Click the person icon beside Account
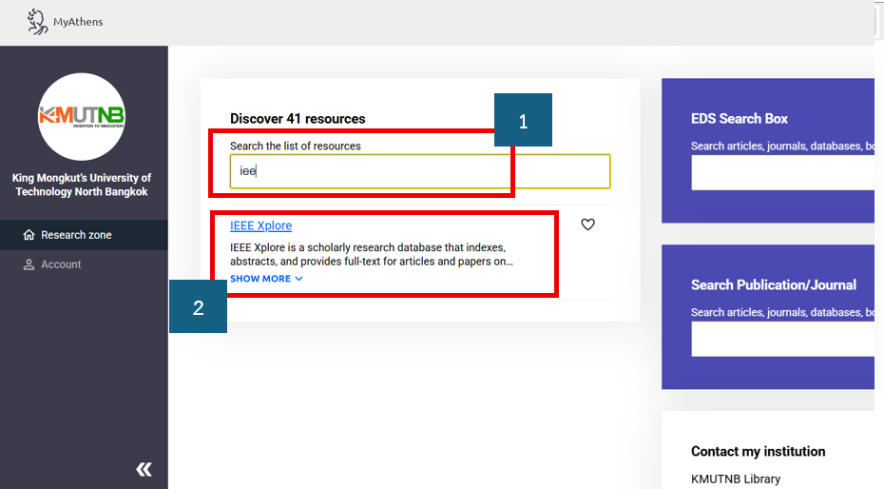The height and width of the screenshot is (489, 884). pyautogui.click(x=29, y=264)
